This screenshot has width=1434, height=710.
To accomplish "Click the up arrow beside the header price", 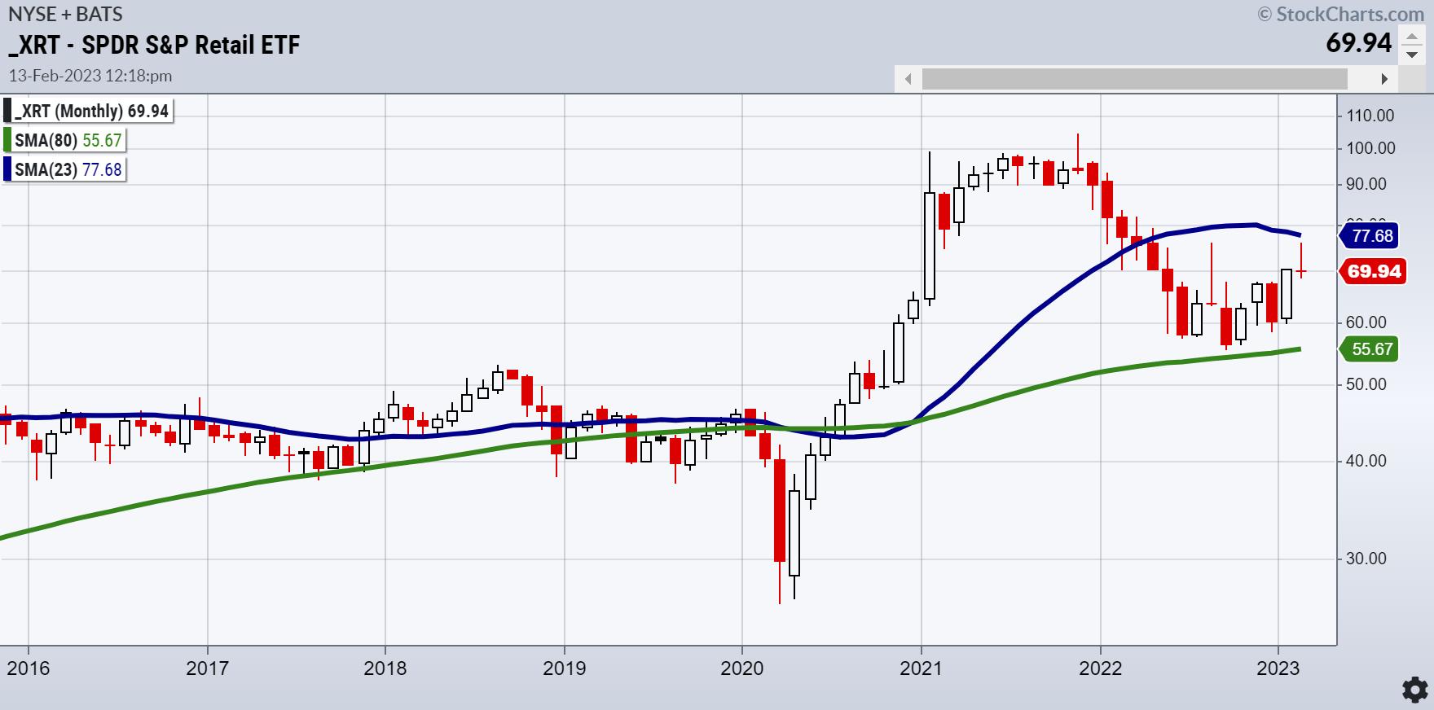I will 1411,37.
